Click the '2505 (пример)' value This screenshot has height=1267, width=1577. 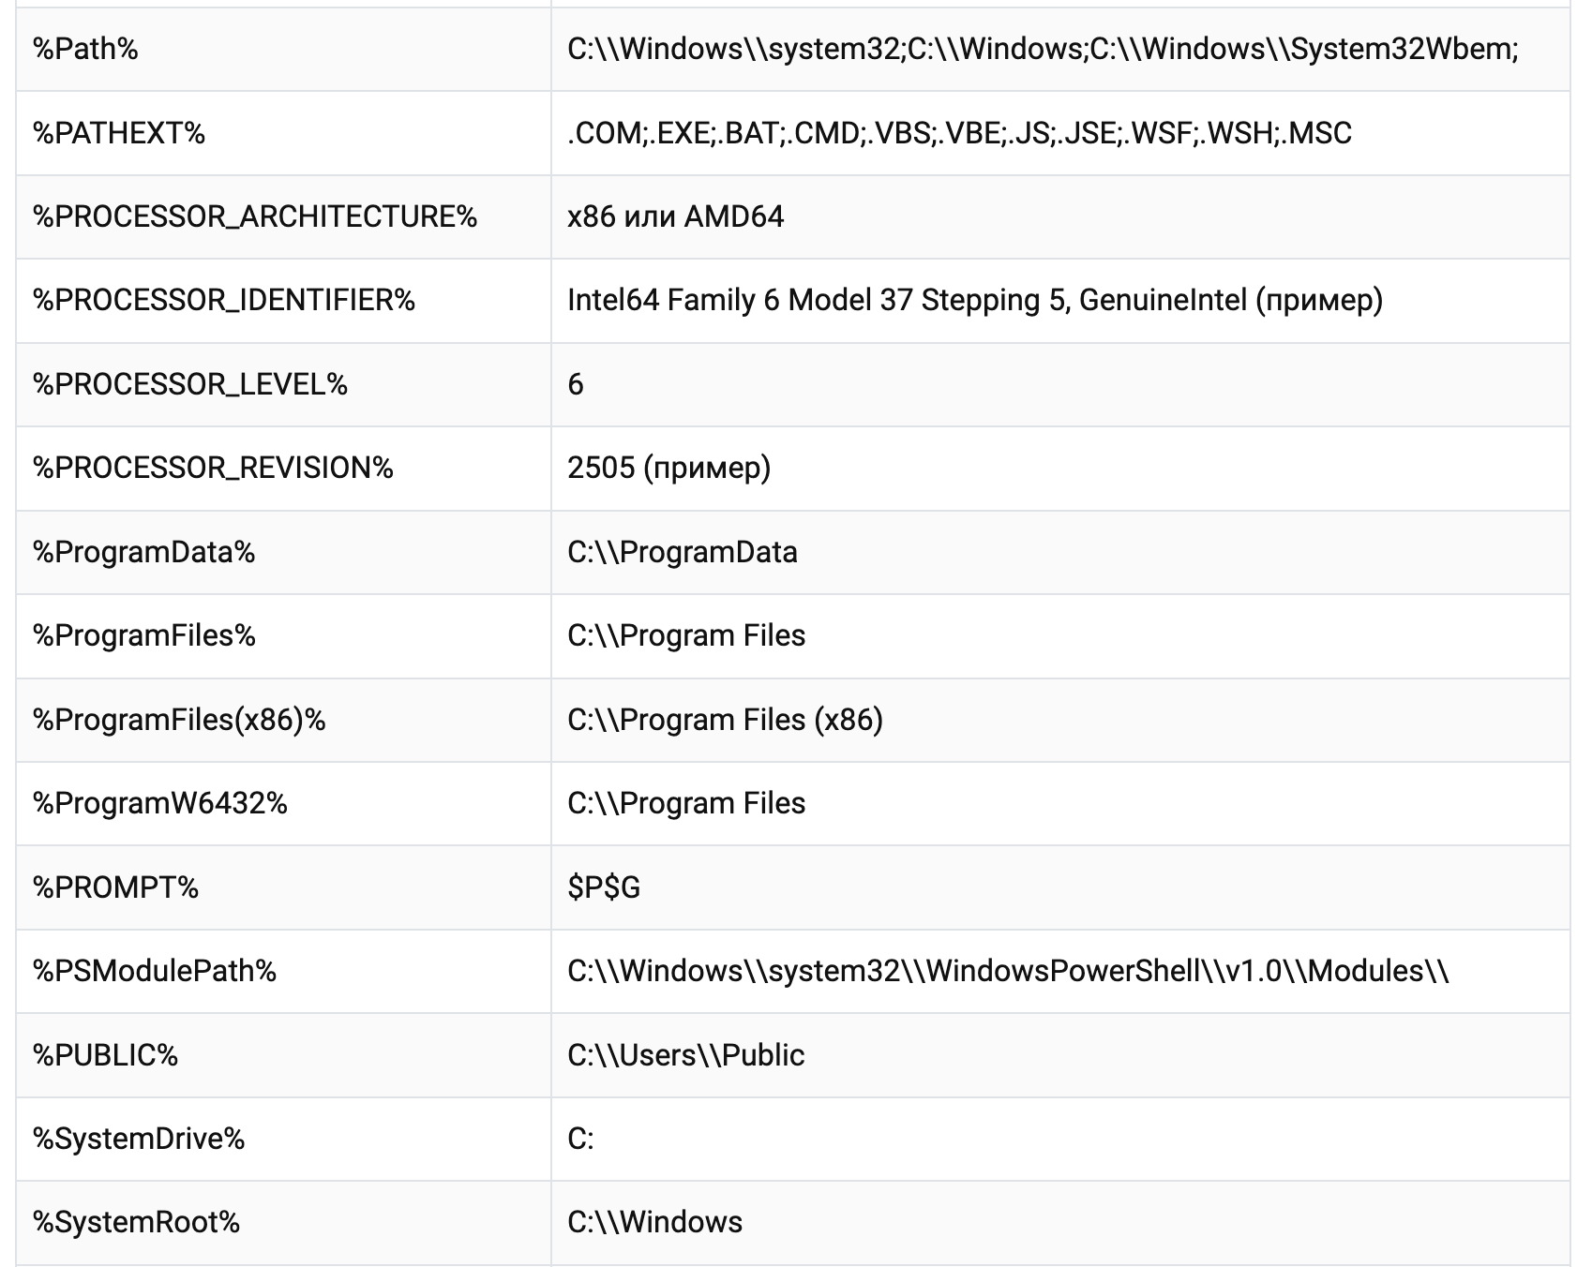[x=668, y=468]
